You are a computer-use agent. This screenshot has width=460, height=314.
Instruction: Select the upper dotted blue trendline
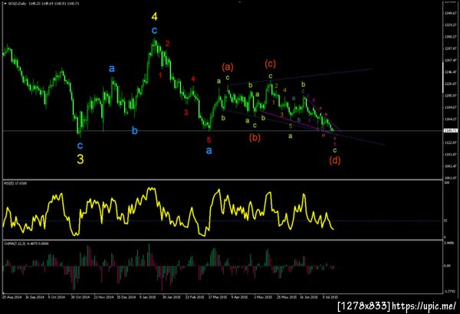tap(301, 77)
